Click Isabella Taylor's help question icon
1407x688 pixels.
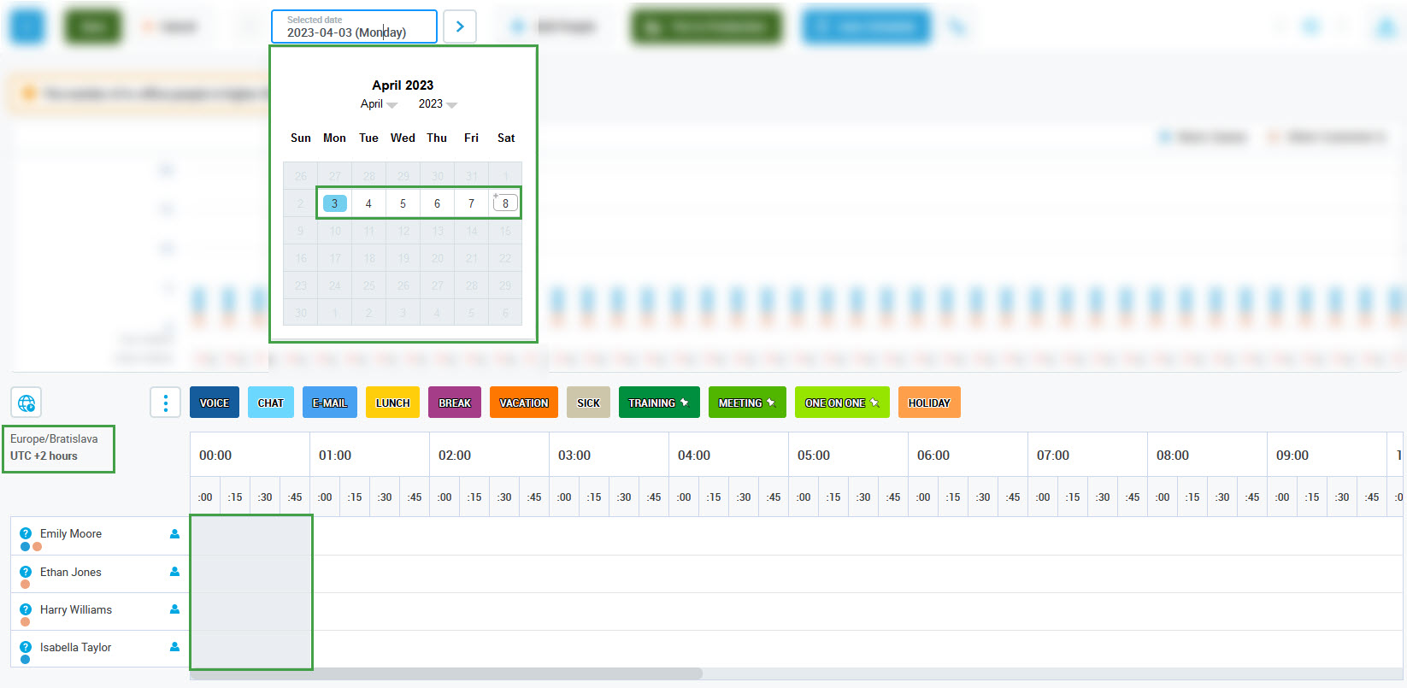pyautogui.click(x=26, y=647)
